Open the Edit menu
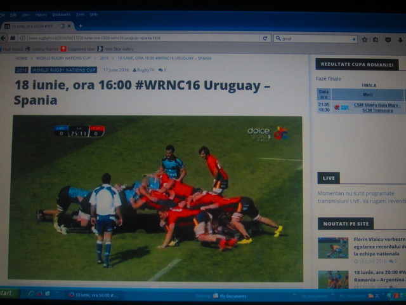Screen dimensions: 406x305 tap(13, 15)
